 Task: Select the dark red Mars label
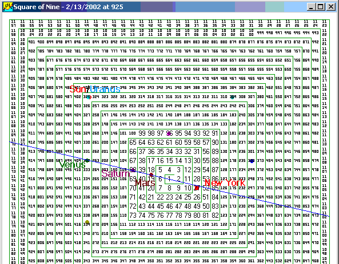point(145,183)
